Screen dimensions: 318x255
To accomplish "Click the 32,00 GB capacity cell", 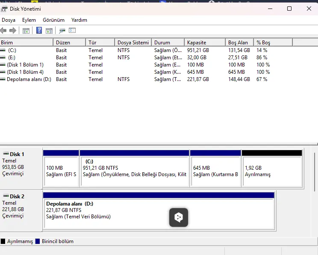I will point(197,58).
